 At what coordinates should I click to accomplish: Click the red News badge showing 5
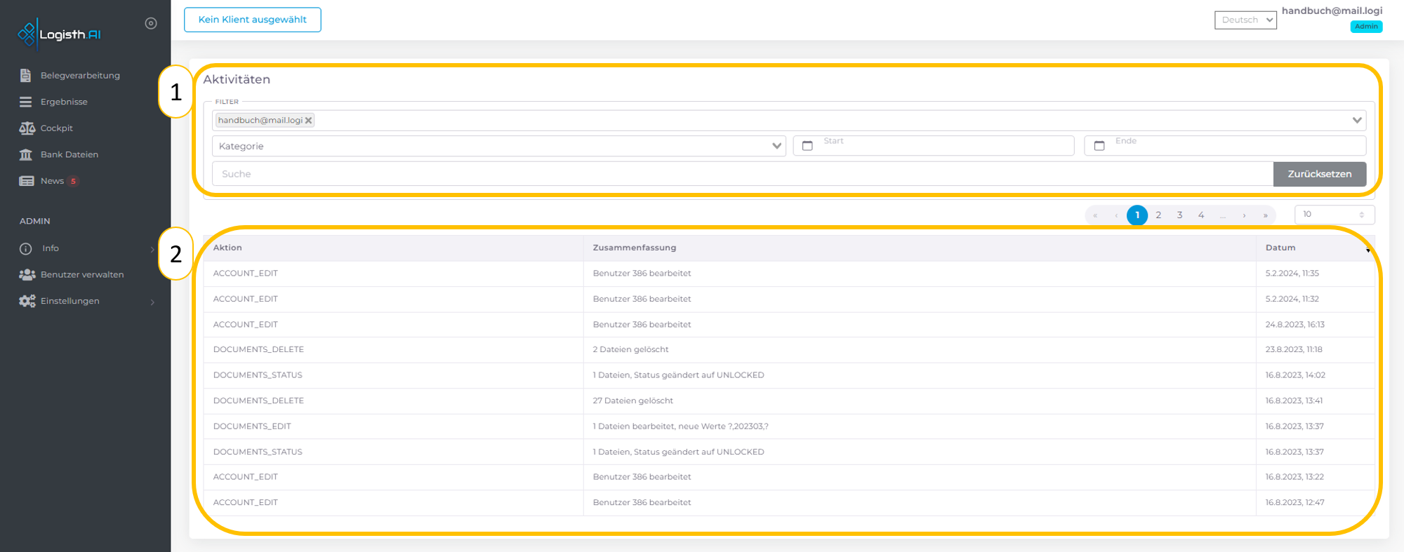[x=73, y=181]
